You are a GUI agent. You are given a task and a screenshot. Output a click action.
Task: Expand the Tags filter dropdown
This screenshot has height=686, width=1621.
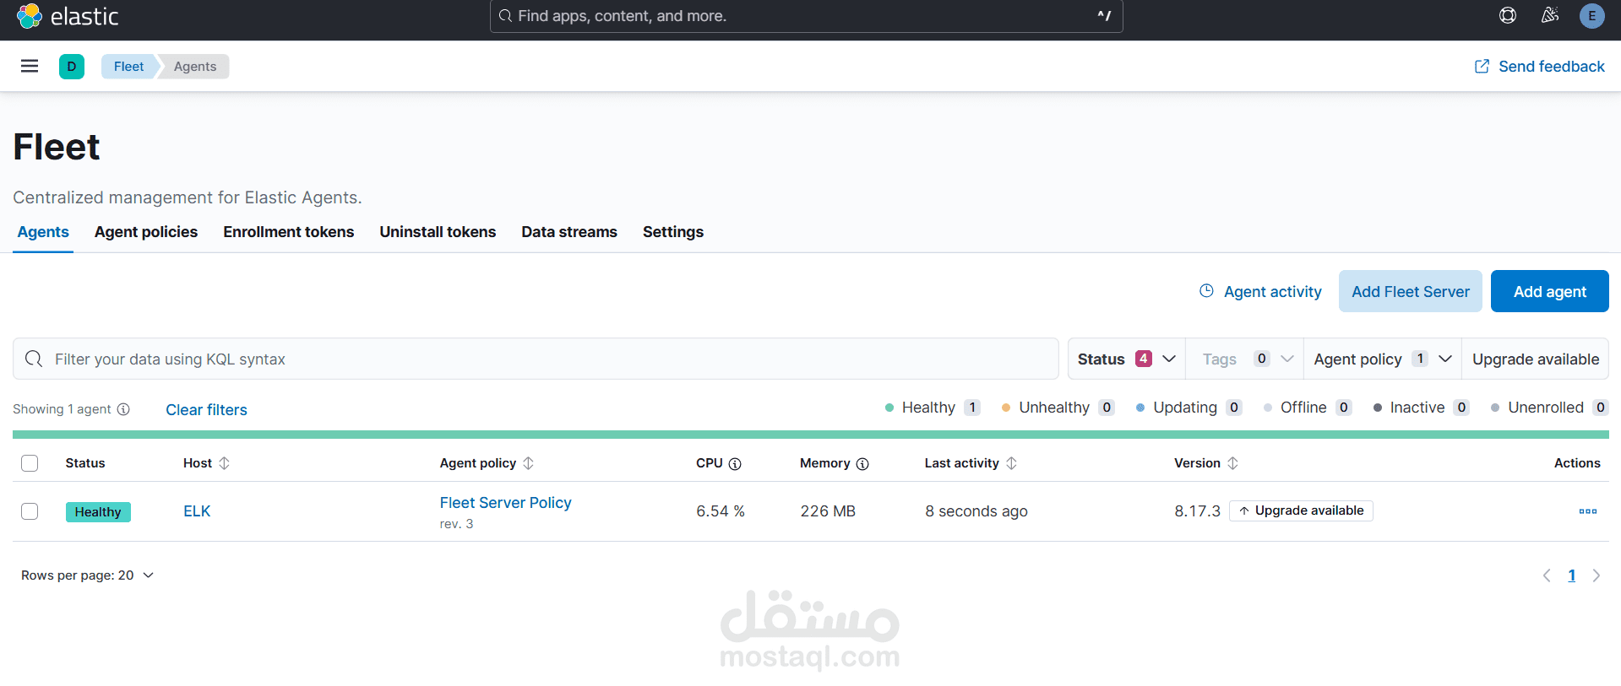tap(1245, 359)
